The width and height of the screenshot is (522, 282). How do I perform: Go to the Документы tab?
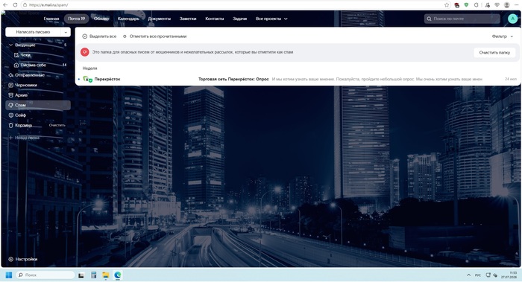[x=159, y=19]
